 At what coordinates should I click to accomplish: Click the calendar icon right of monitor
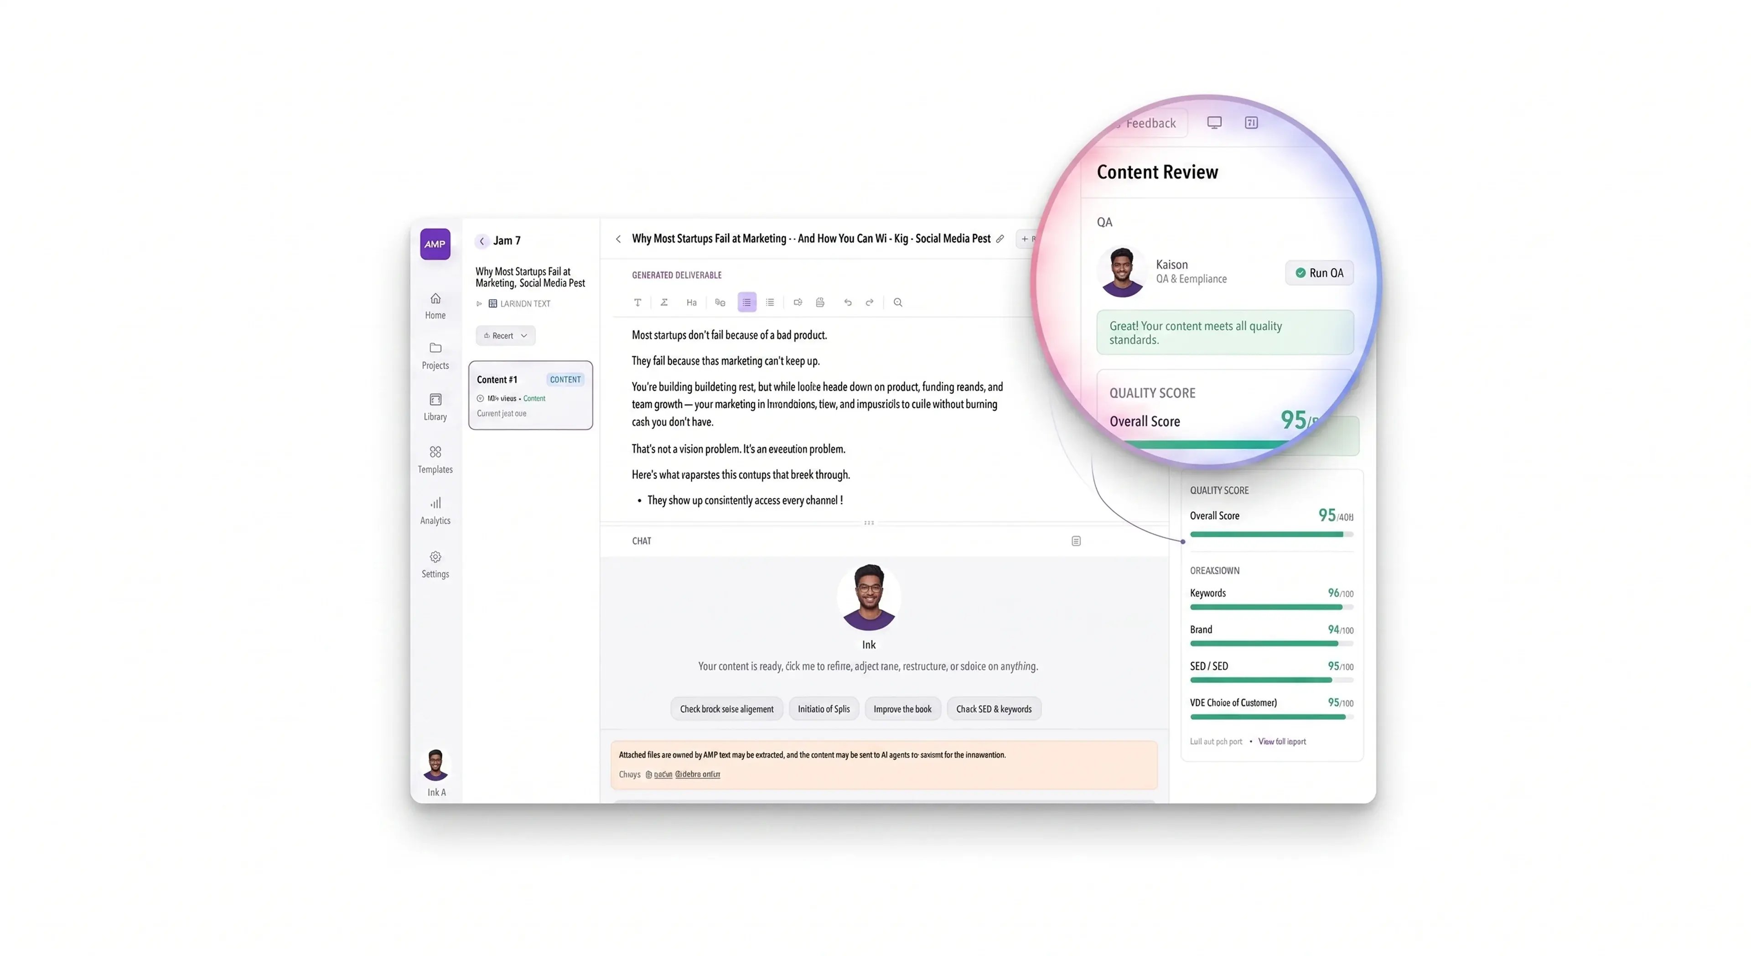tap(1251, 123)
